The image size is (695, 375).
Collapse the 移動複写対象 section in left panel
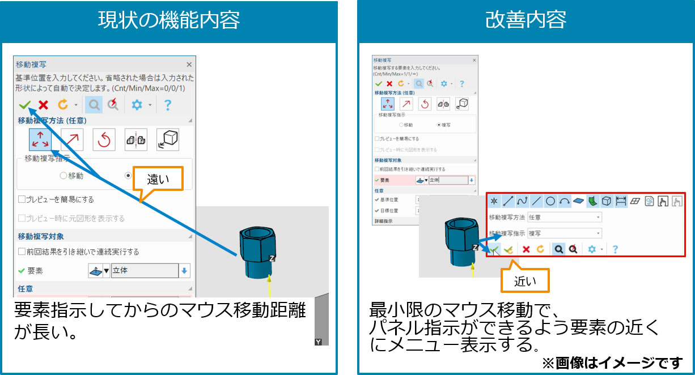(190, 236)
